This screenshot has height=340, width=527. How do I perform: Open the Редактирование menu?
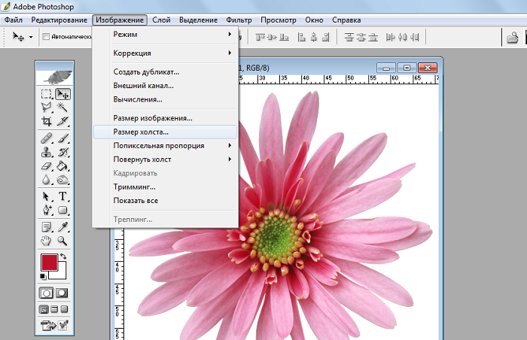coord(59,20)
